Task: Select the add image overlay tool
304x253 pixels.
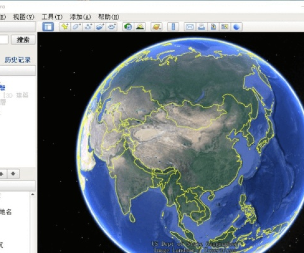Action: (100, 27)
